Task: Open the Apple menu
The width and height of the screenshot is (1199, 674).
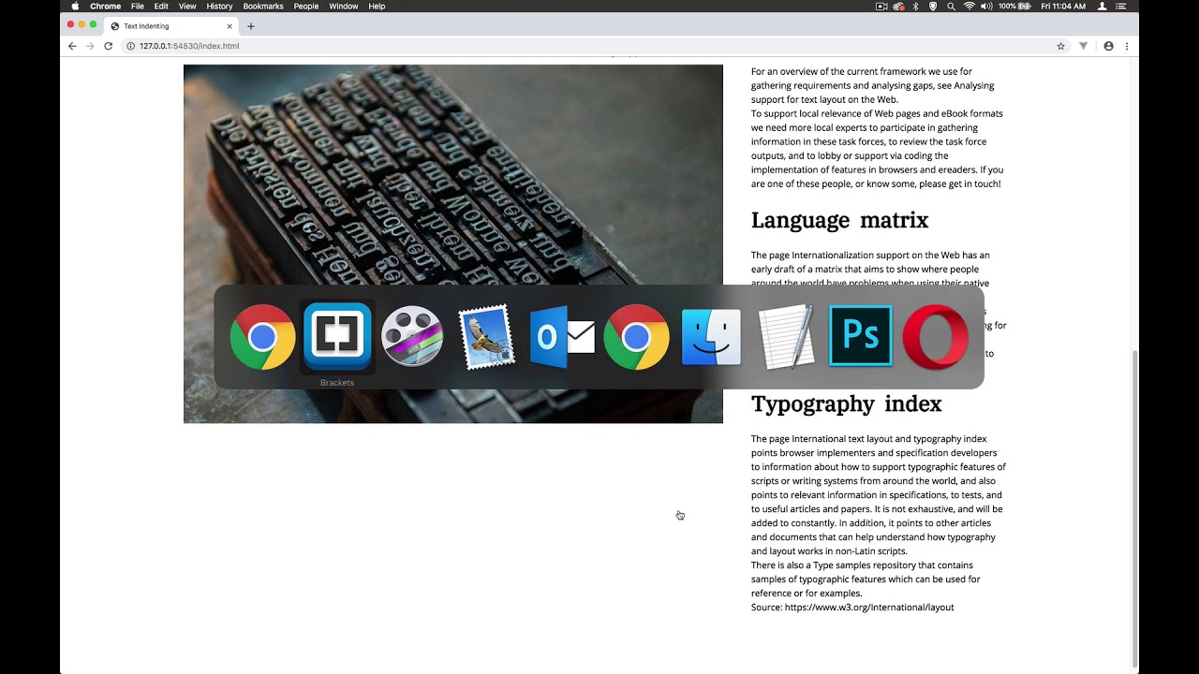Action: point(75,7)
